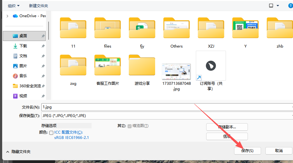The width and height of the screenshot is (293, 163).
Task: Open the 11 folder
Action: pos(73,28)
